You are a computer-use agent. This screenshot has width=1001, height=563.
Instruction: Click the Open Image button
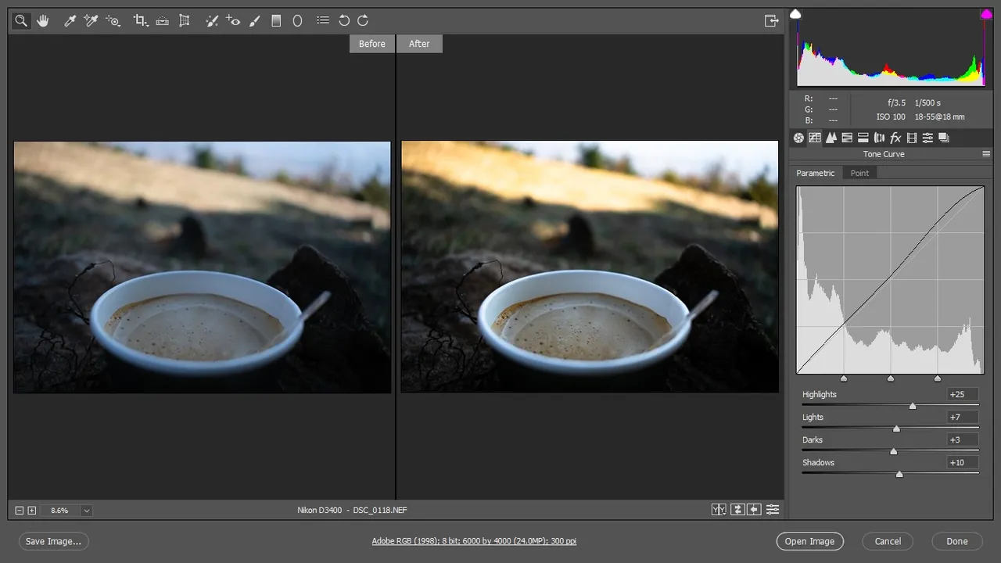click(810, 541)
